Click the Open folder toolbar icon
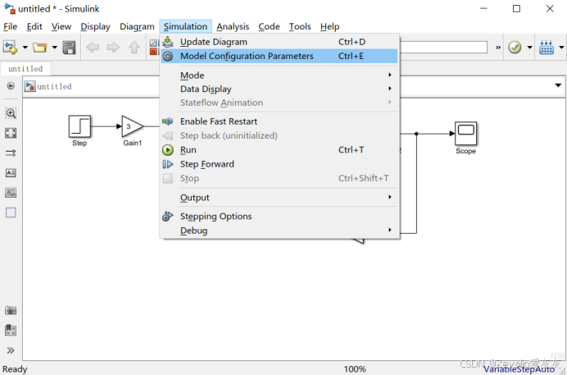This screenshot has width=567, height=375. pyautogui.click(x=39, y=48)
